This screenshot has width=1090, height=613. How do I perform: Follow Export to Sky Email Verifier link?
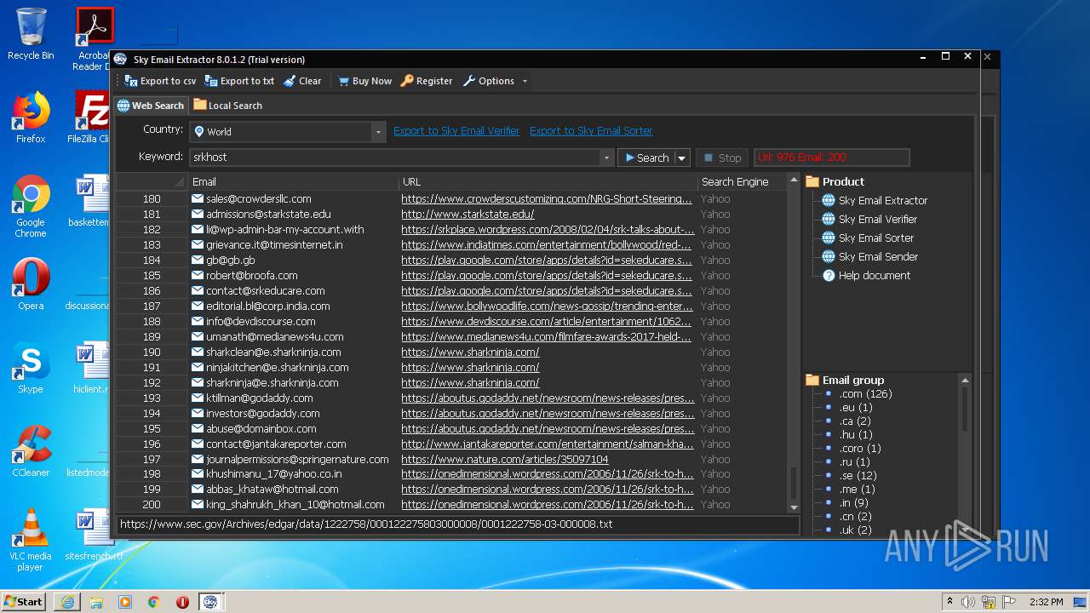(456, 131)
